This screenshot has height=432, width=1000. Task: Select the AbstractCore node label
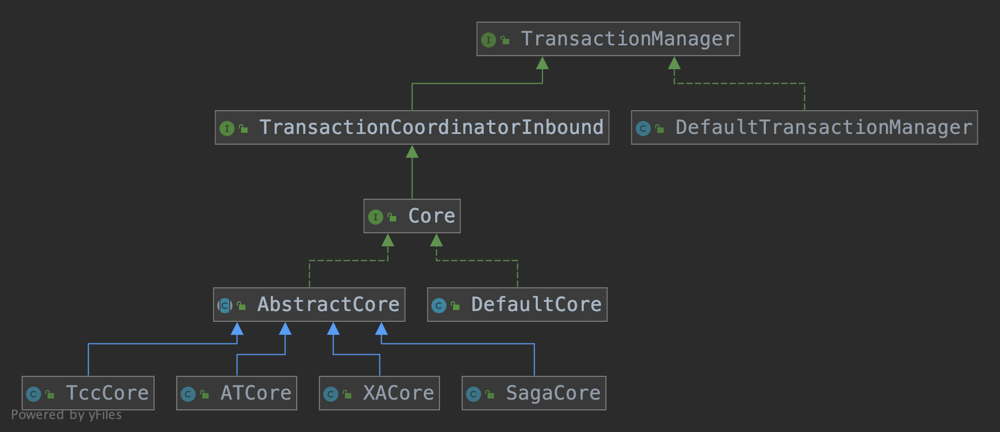(328, 305)
